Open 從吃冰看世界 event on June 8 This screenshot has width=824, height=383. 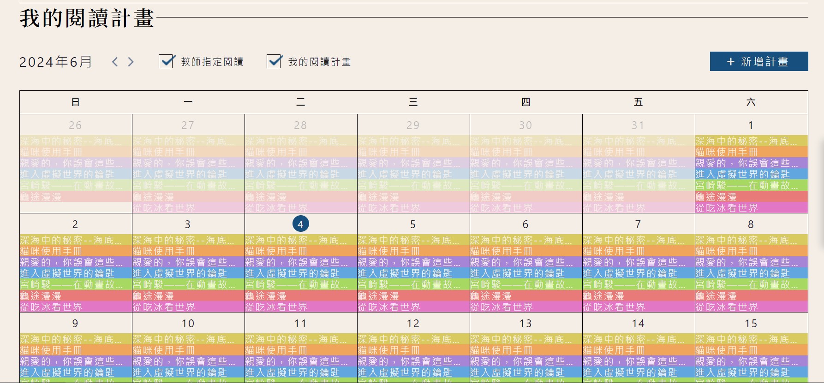point(751,307)
